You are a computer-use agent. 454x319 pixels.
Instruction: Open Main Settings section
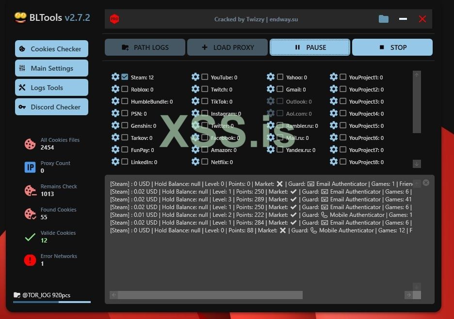(51, 68)
